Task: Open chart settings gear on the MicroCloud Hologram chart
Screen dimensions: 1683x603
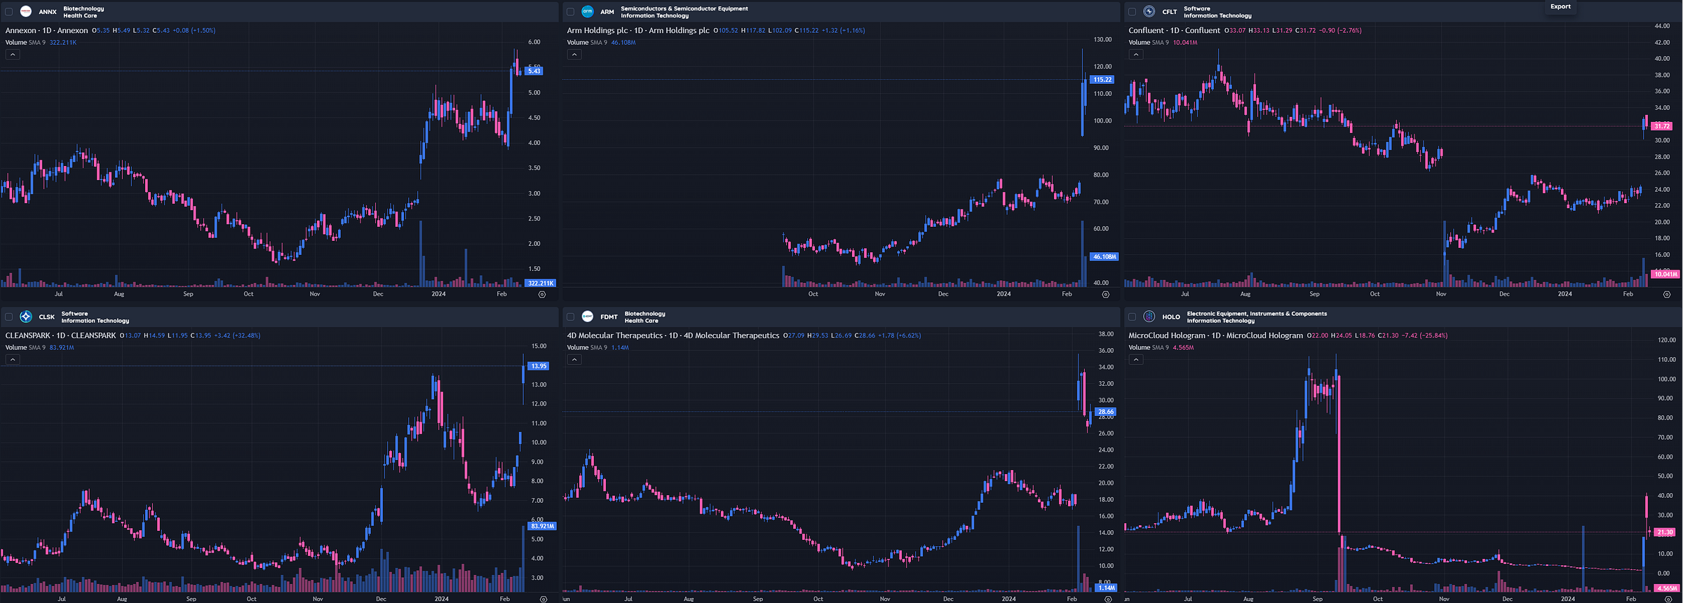Action: point(1668,599)
